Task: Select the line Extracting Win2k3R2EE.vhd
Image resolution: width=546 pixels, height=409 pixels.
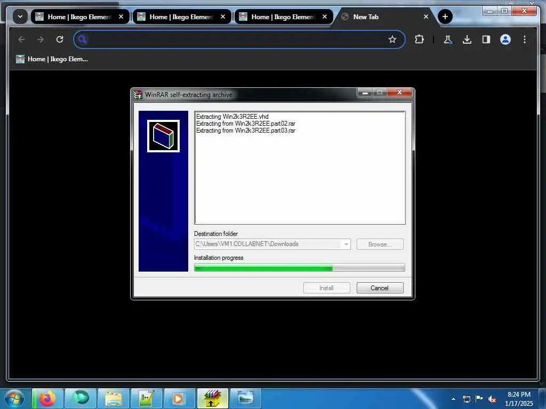Action: click(232, 117)
